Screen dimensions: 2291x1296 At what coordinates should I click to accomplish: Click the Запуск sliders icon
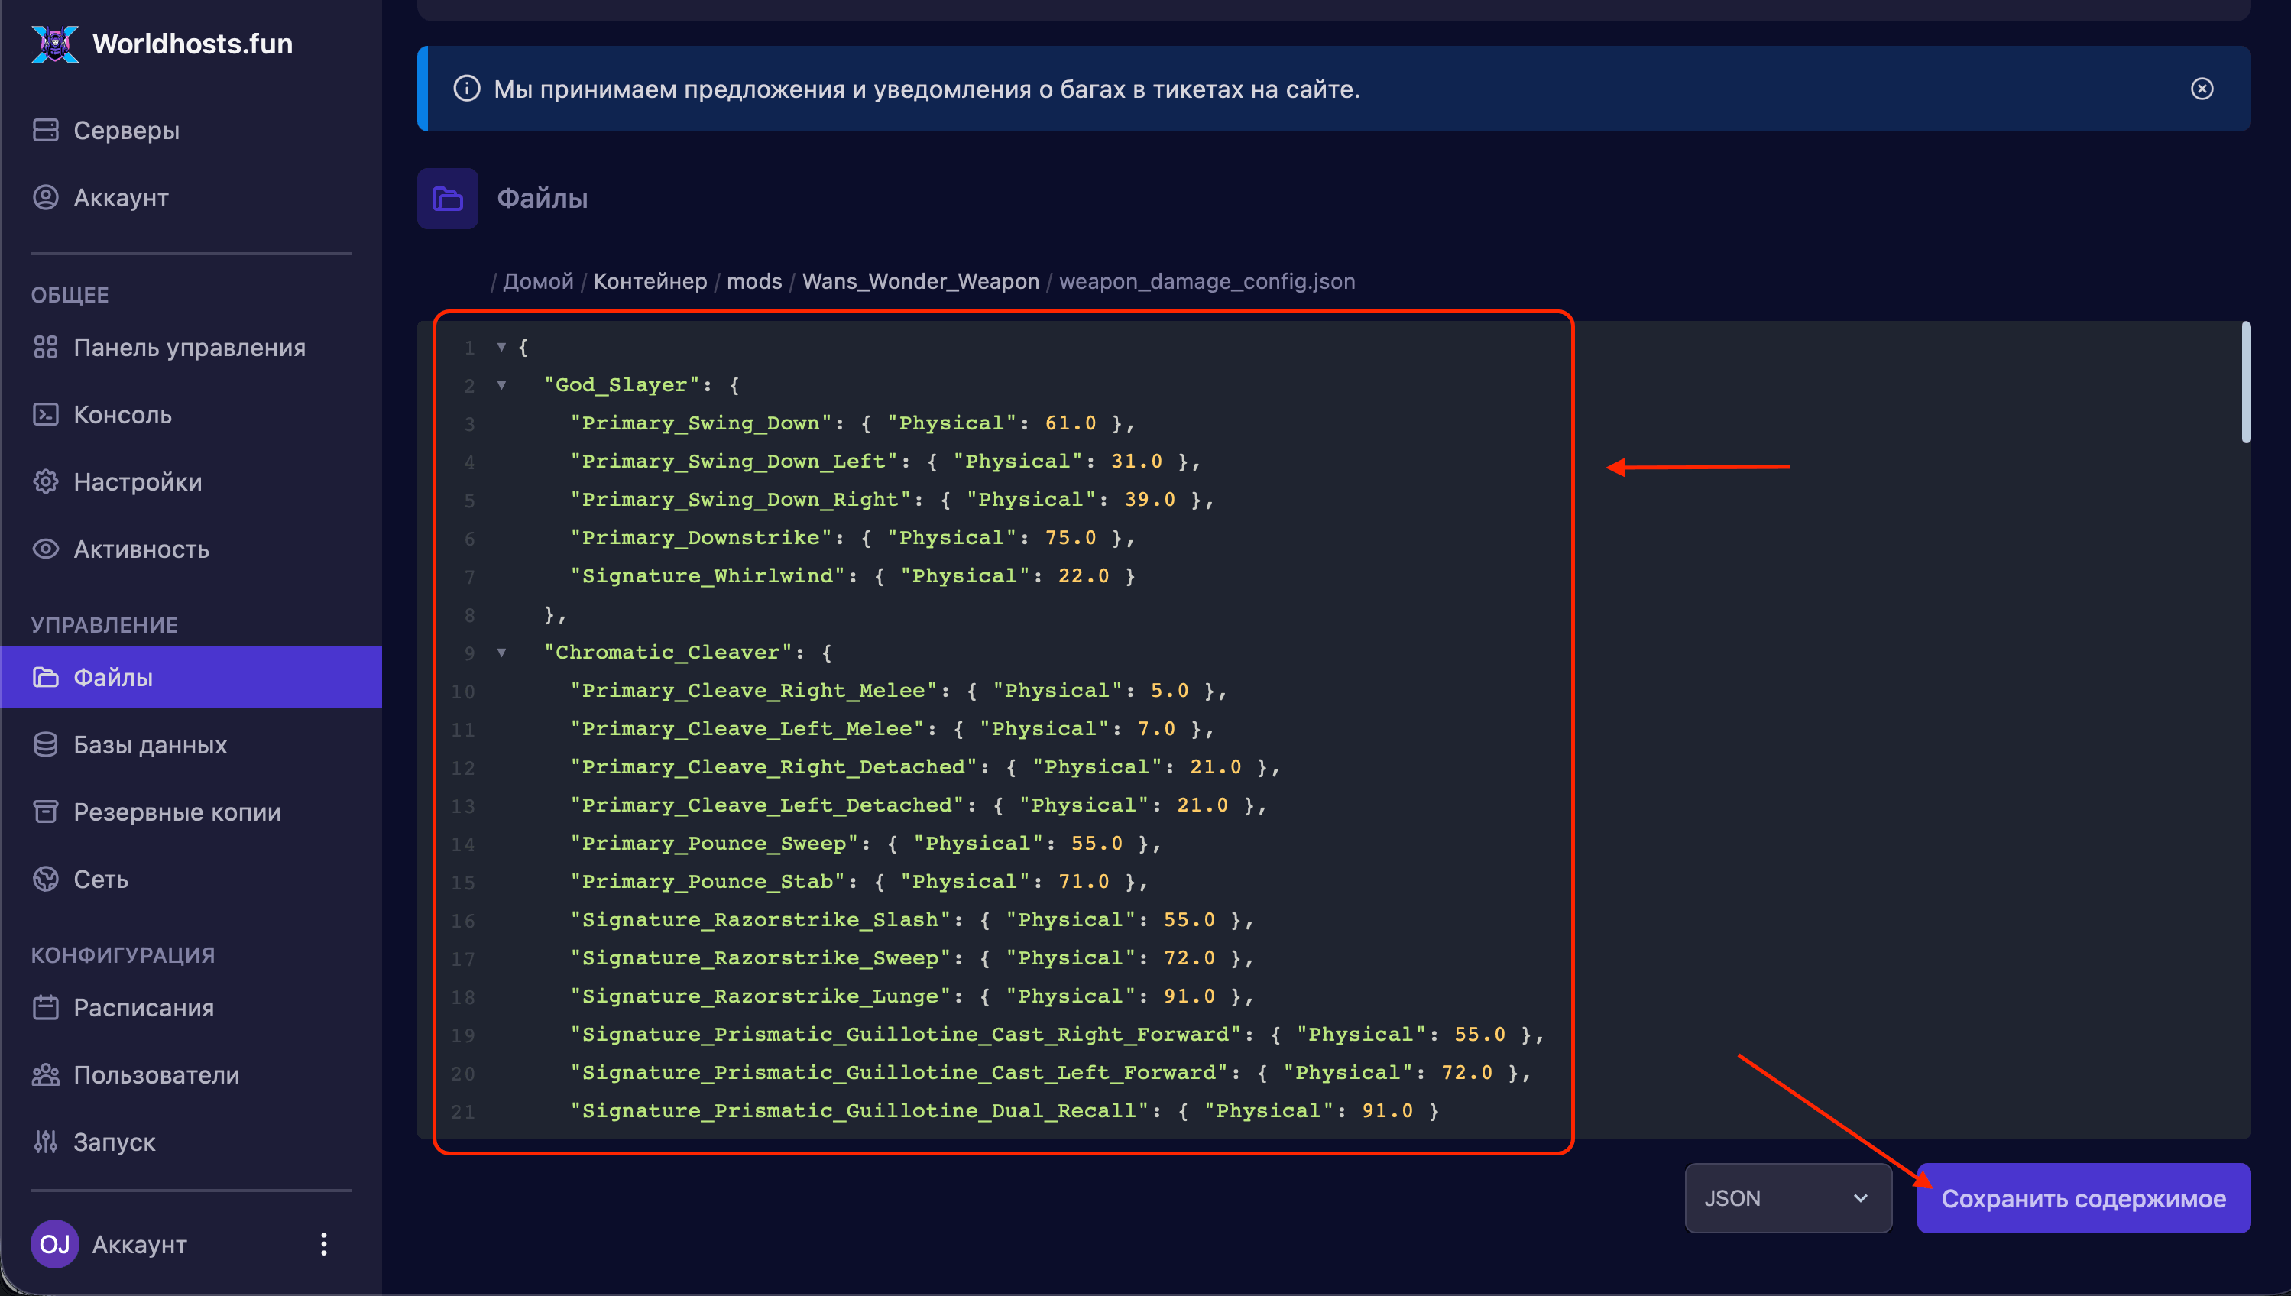point(45,1142)
